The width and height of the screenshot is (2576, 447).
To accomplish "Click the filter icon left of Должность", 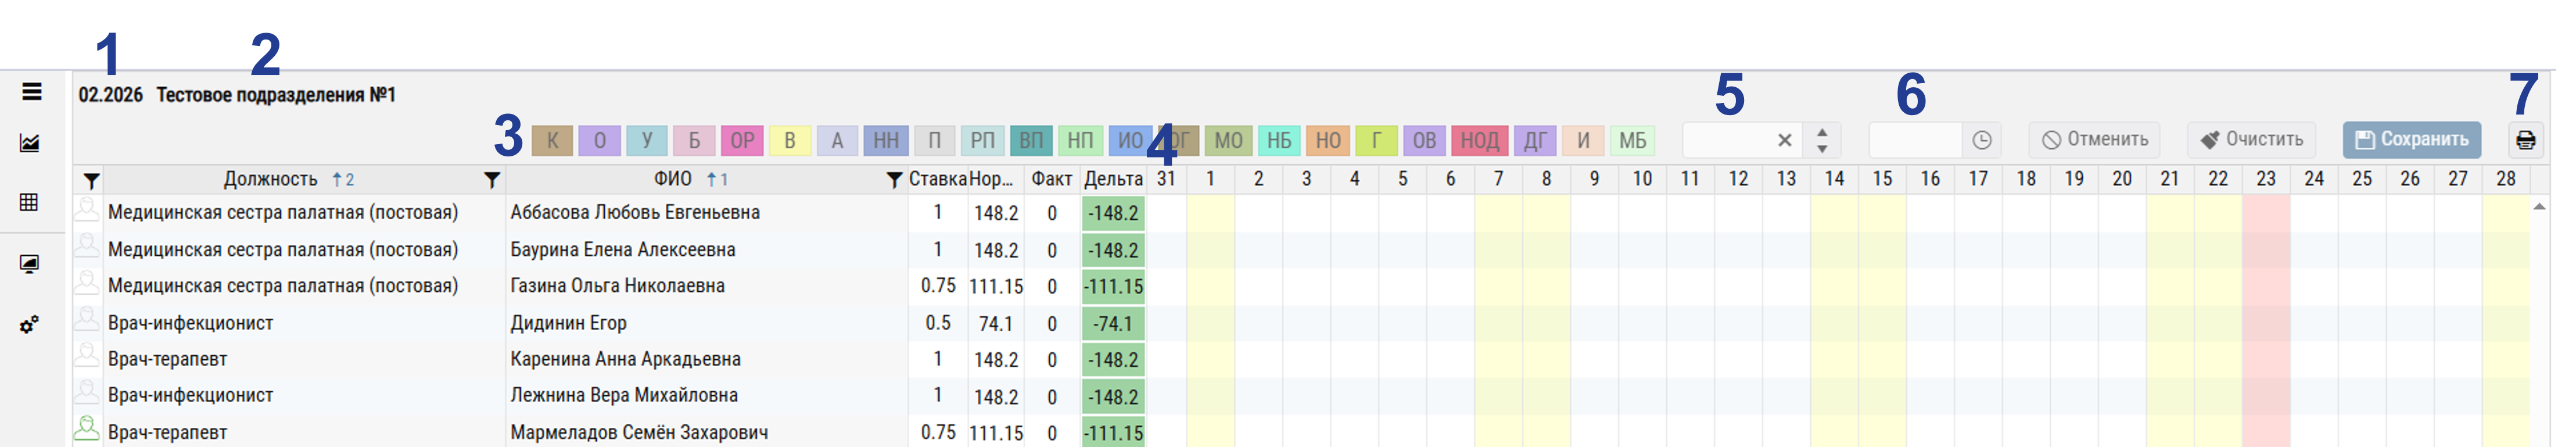I will tap(91, 180).
